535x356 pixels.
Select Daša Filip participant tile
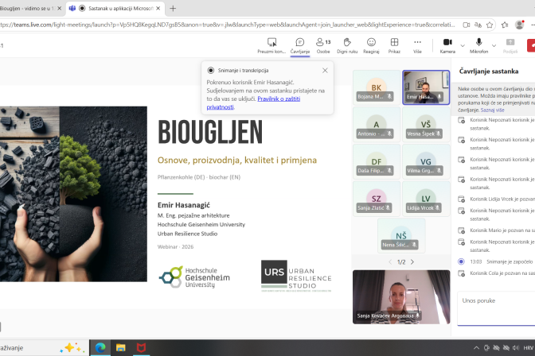point(377,161)
